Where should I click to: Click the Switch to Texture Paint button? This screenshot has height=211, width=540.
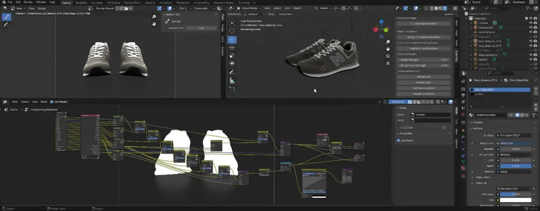tap(423, 49)
